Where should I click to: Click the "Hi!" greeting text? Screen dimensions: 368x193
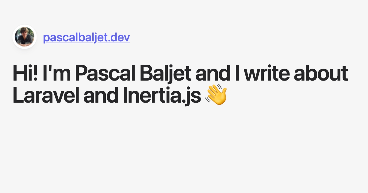[25, 74]
